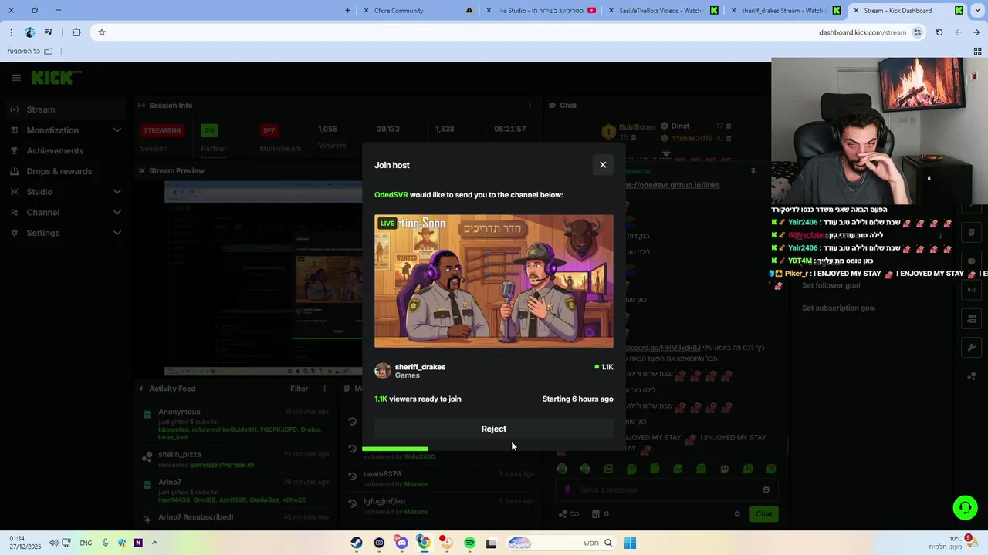The width and height of the screenshot is (988, 555).
Task: Open the Kick hamburger menu
Action: coord(16,78)
